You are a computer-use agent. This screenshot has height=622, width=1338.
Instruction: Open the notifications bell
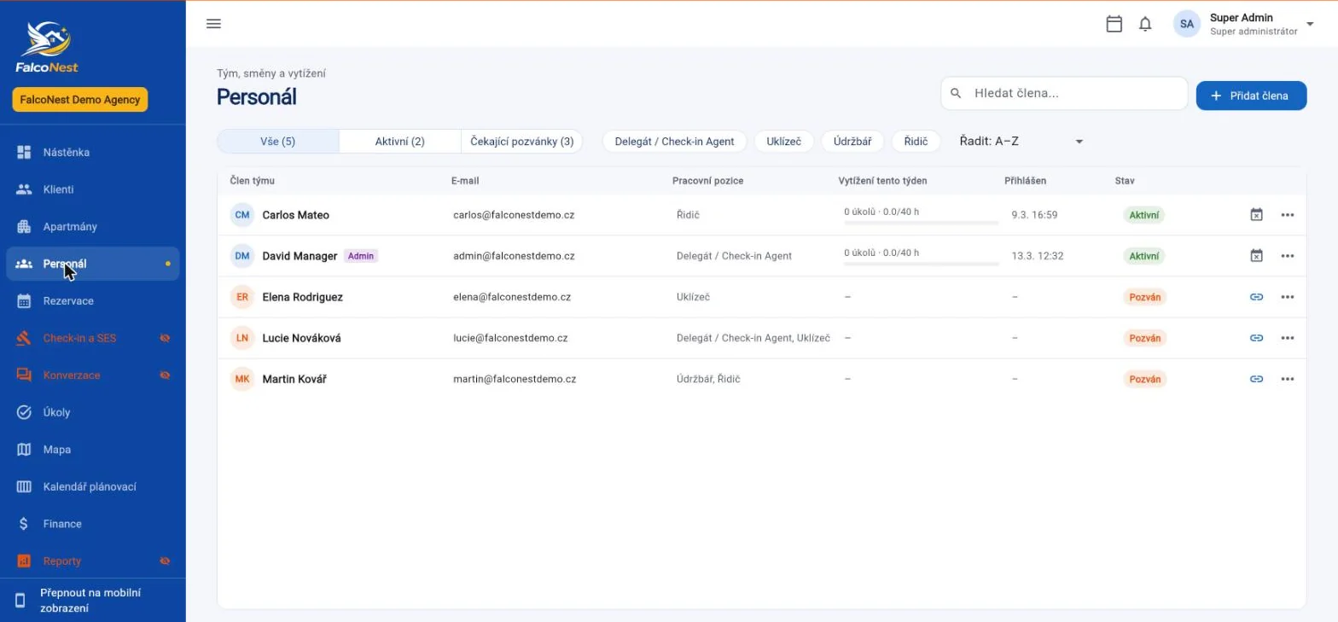(1145, 24)
